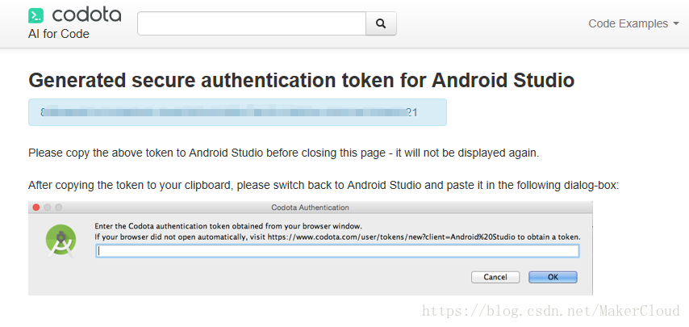Screen dimensions: 689x327
Task: Click the Cancel button in Codota Authentication dialog
Action: click(495, 277)
